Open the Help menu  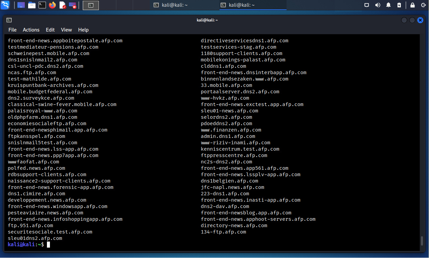(x=83, y=30)
